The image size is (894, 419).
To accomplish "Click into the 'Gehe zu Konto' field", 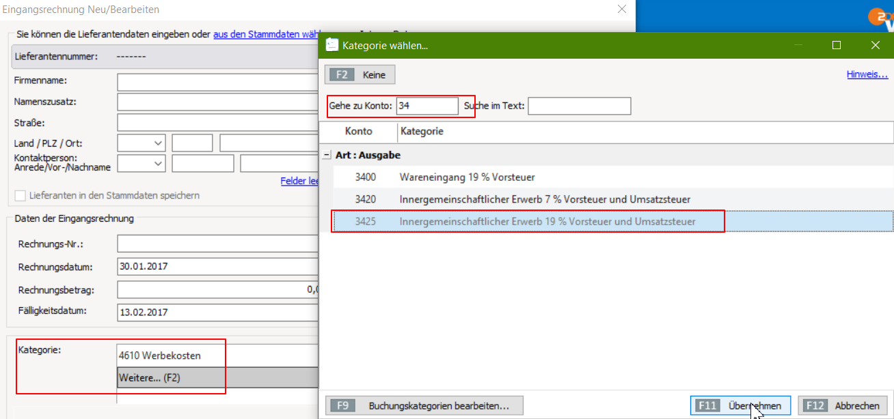I will coord(427,106).
